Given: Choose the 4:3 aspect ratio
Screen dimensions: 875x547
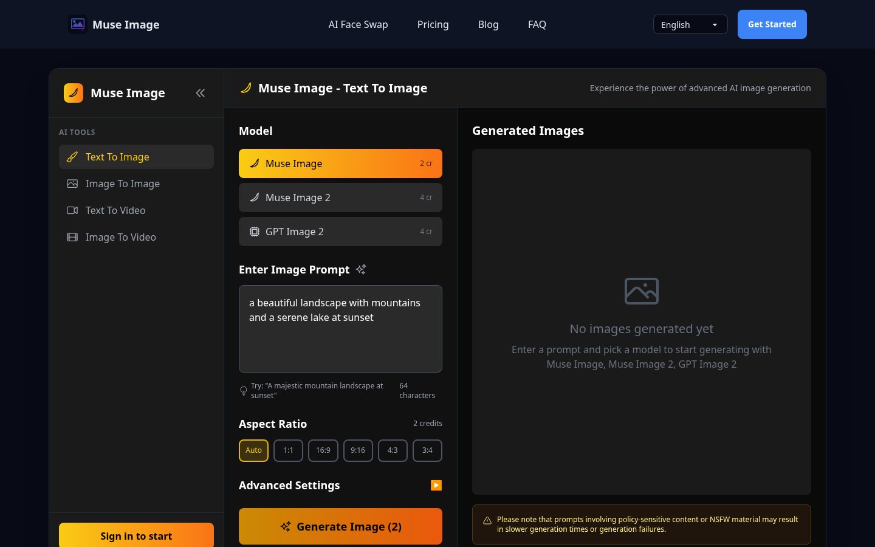Looking at the screenshot, I should 393,450.
